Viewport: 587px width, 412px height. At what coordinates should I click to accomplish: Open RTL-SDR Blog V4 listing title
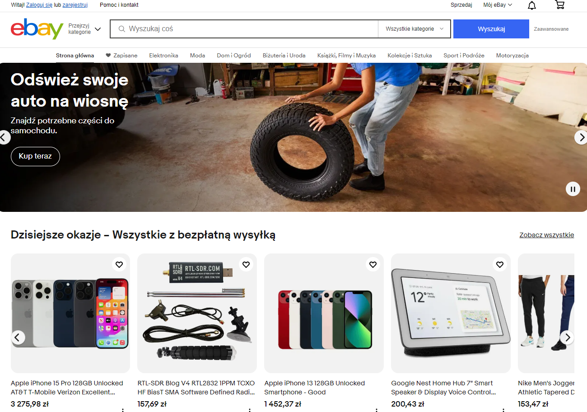pos(196,388)
